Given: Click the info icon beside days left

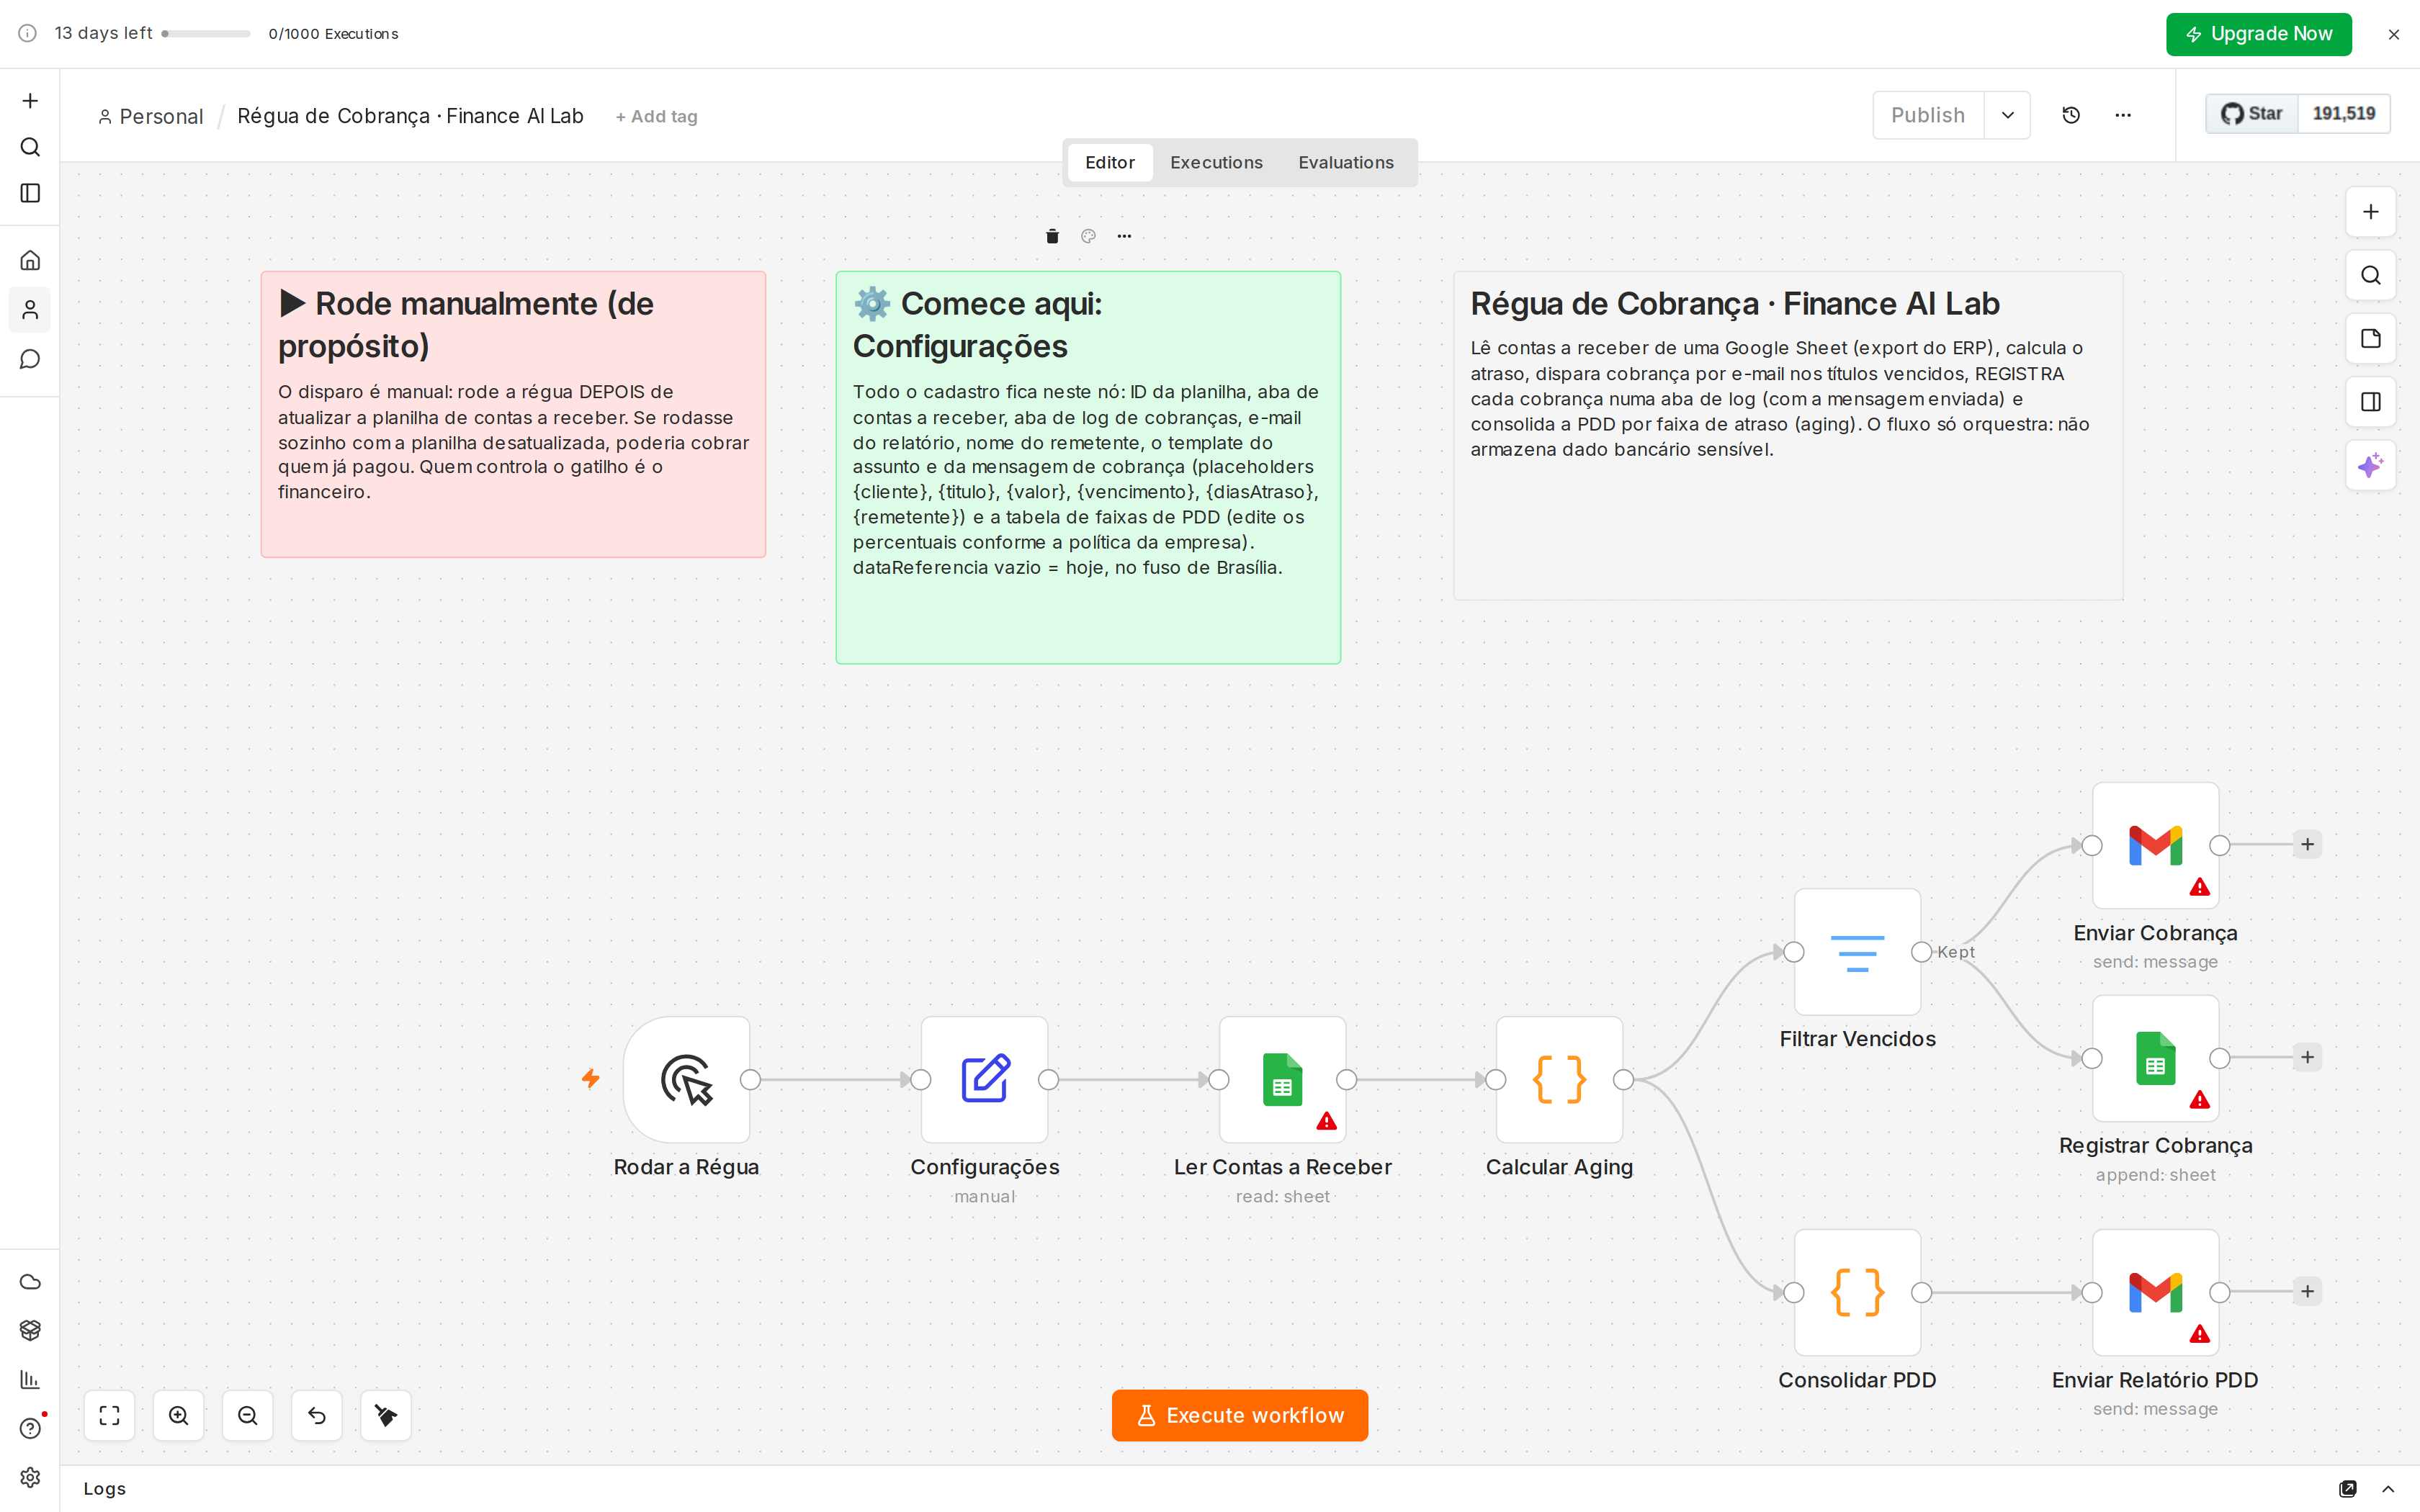Looking at the screenshot, I should [28, 33].
